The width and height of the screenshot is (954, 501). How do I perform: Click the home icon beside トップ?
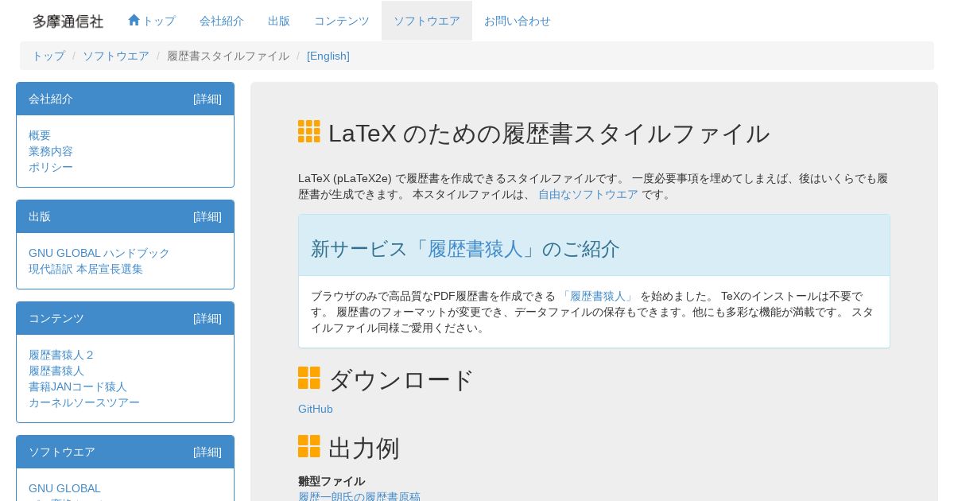pos(134,20)
